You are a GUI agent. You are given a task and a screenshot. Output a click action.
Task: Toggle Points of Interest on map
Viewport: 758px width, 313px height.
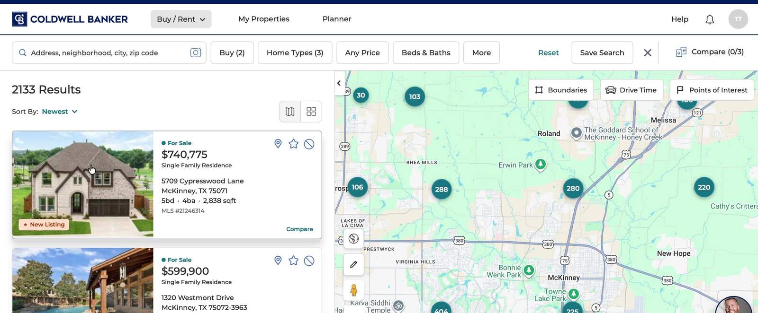pos(712,90)
